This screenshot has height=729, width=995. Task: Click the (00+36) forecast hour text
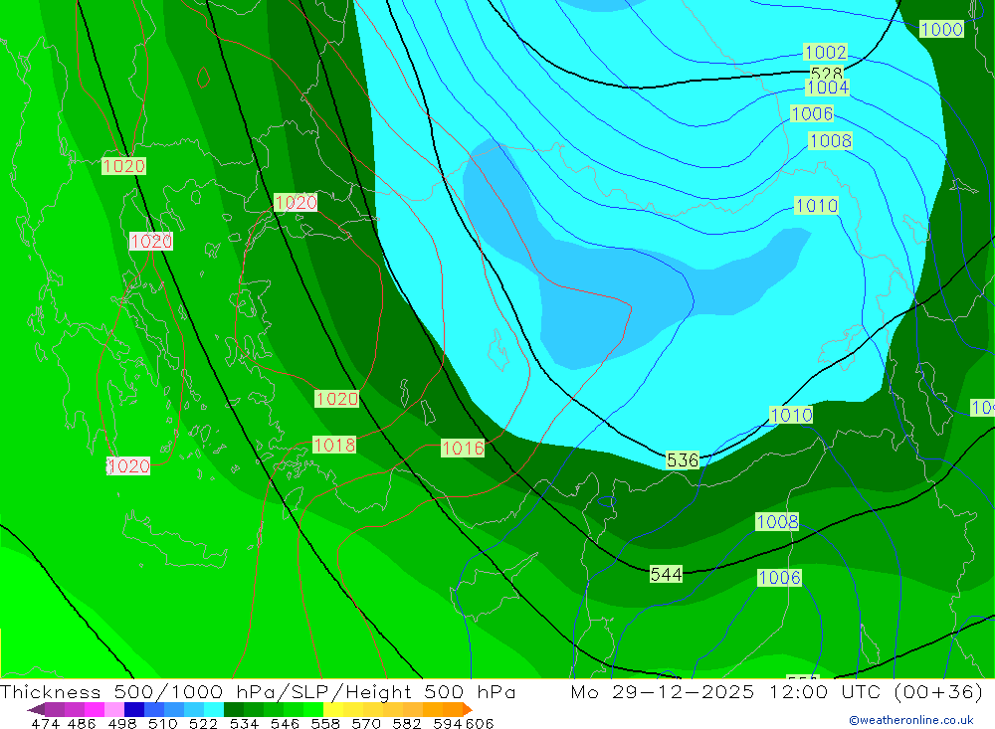tap(938, 691)
